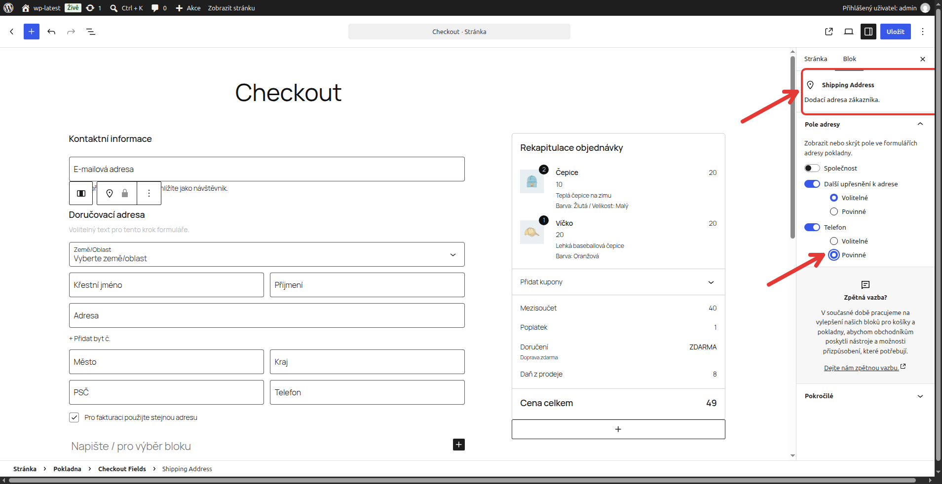Click Zobrazit stránku in admin bar
Viewport: 942px width, 484px height.
(231, 8)
